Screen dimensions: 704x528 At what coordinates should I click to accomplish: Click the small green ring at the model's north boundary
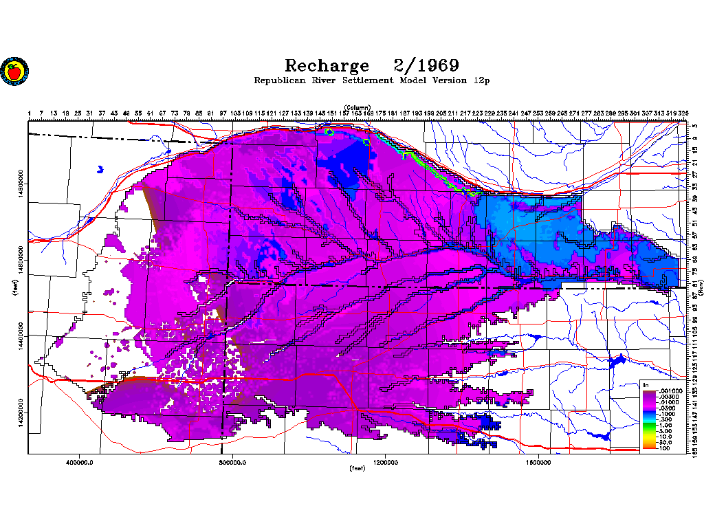click(x=329, y=132)
